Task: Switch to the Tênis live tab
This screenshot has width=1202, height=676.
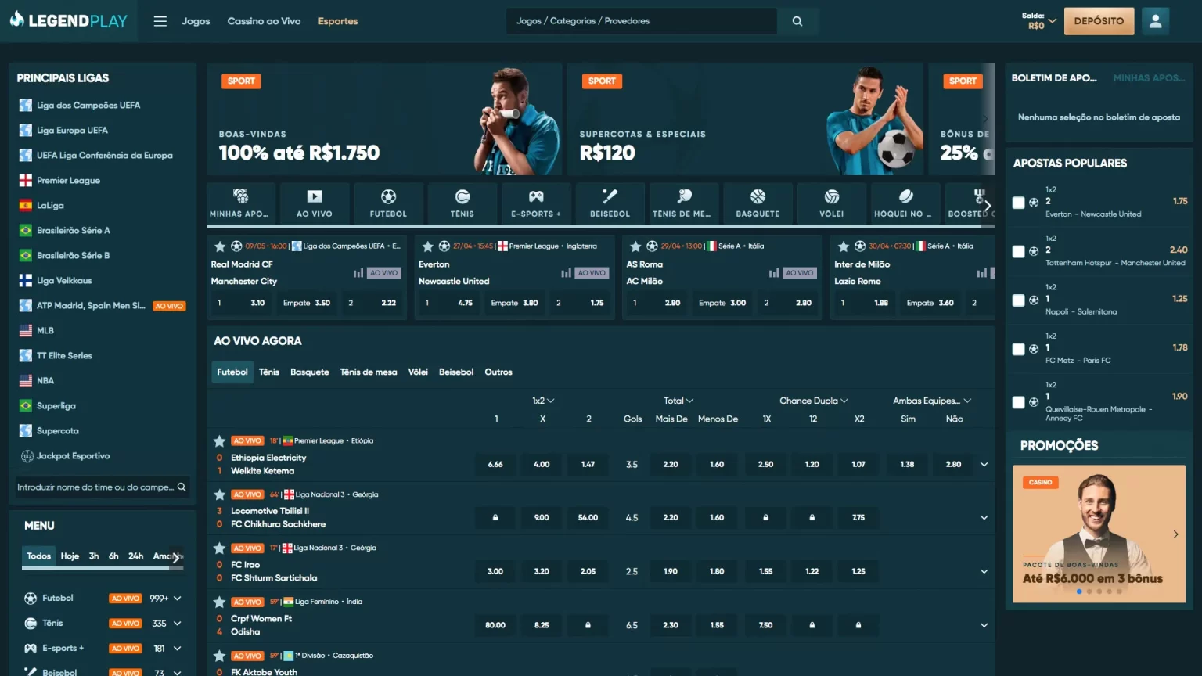Action: pyautogui.click(x=269, y=372)
